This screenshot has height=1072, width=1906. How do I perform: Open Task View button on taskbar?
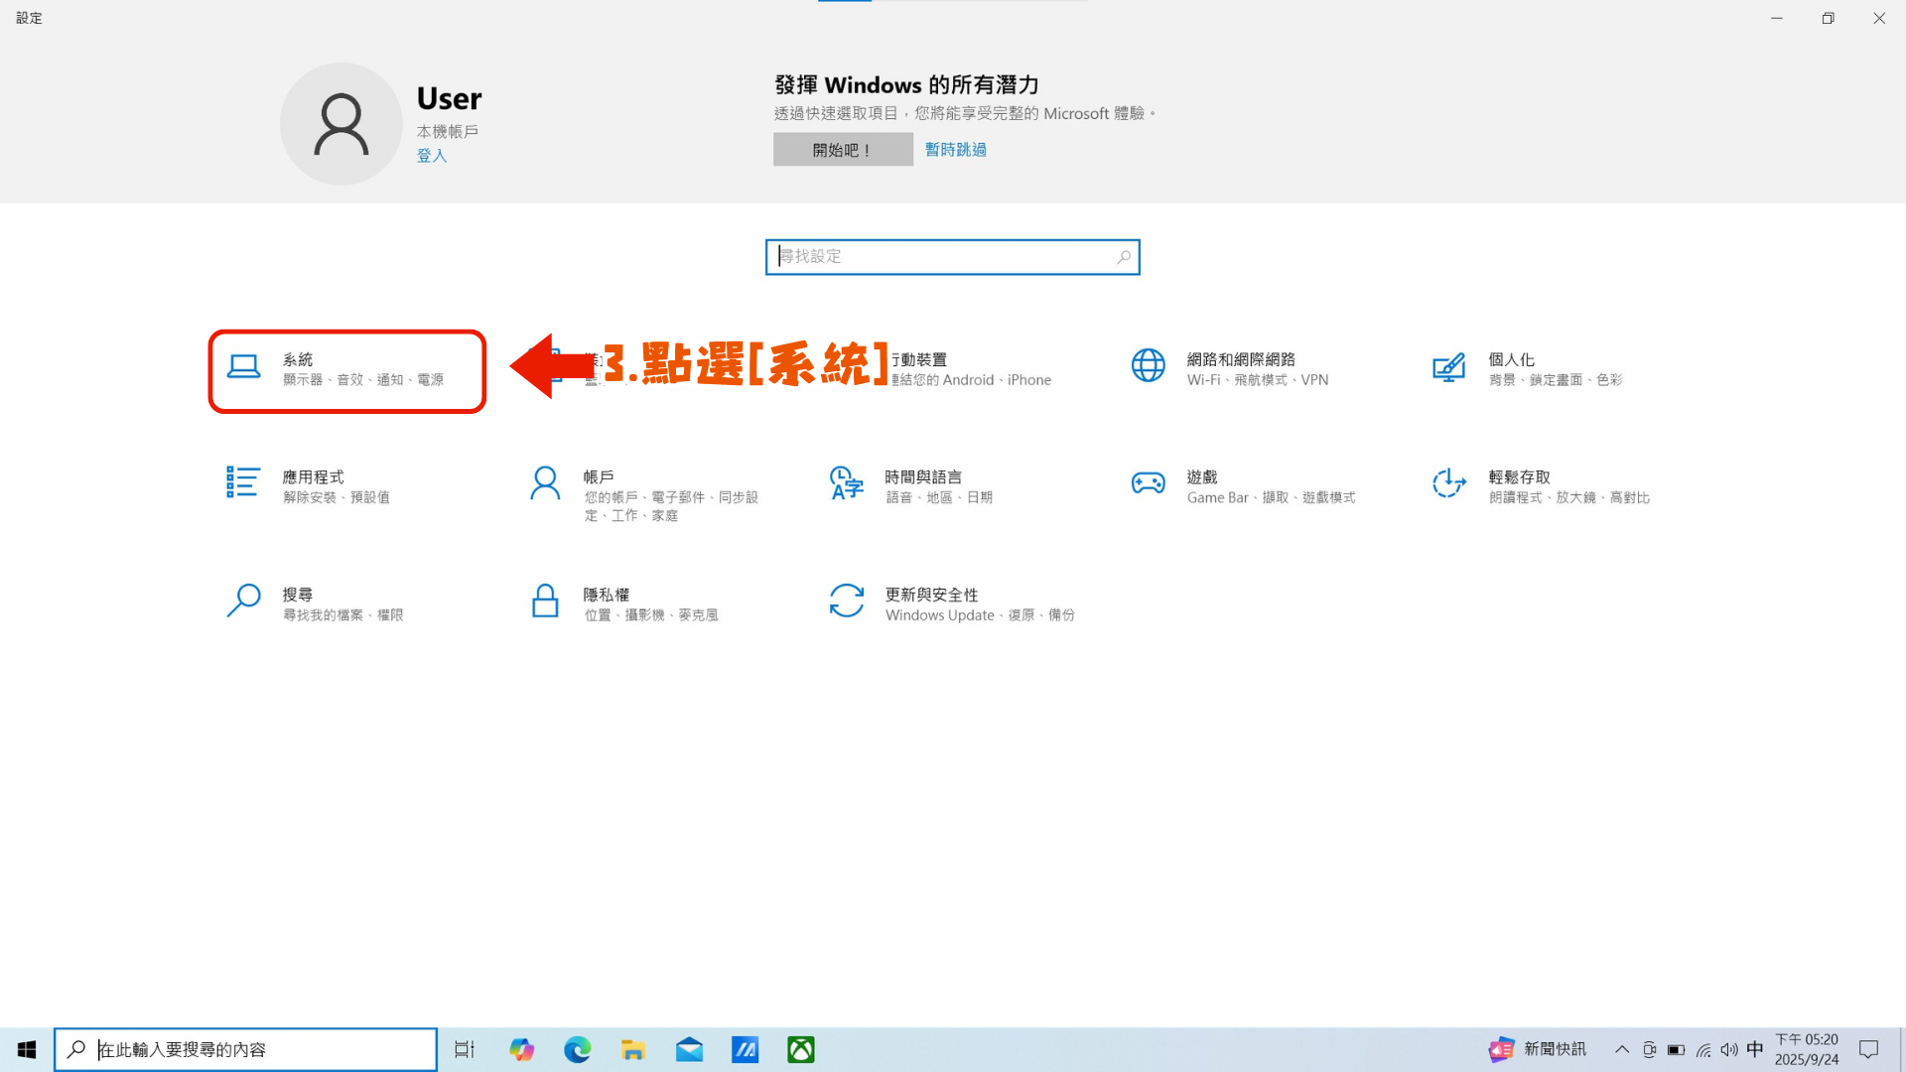[x=465, y=1050]
